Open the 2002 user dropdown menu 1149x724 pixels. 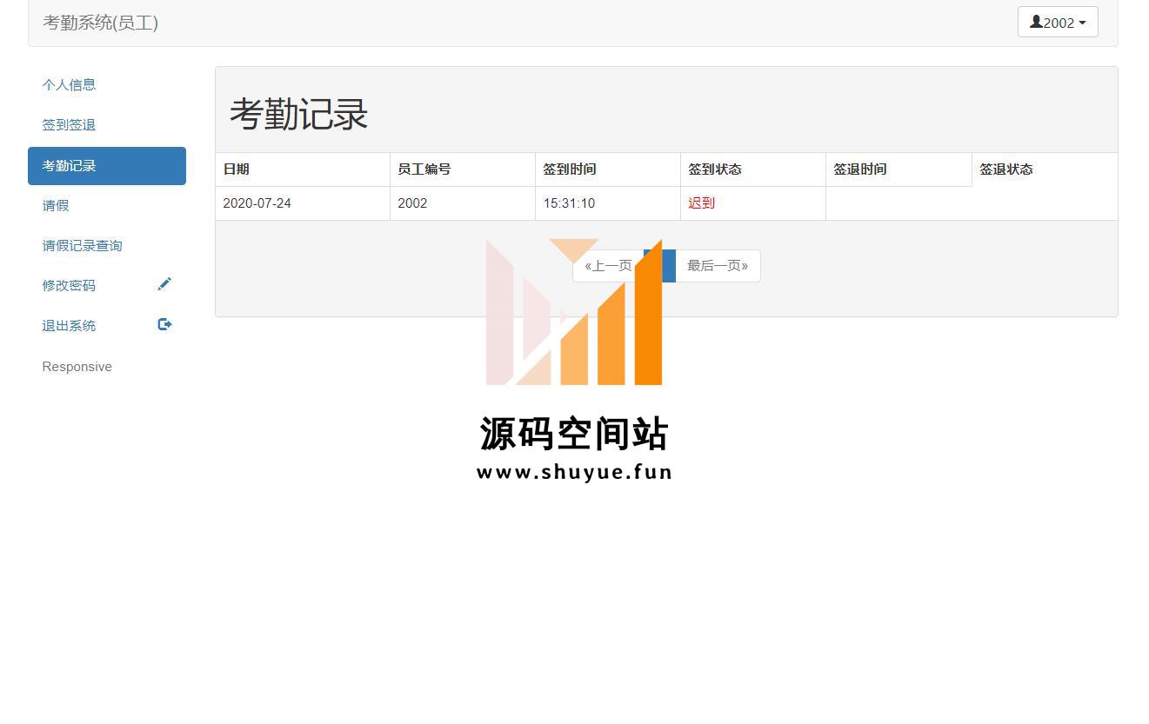point(1058,22)
